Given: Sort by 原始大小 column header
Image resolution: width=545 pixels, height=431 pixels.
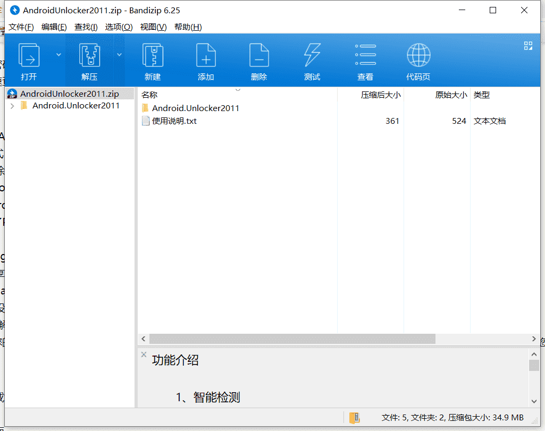Looking at the screenshot, I should [451, 95].
